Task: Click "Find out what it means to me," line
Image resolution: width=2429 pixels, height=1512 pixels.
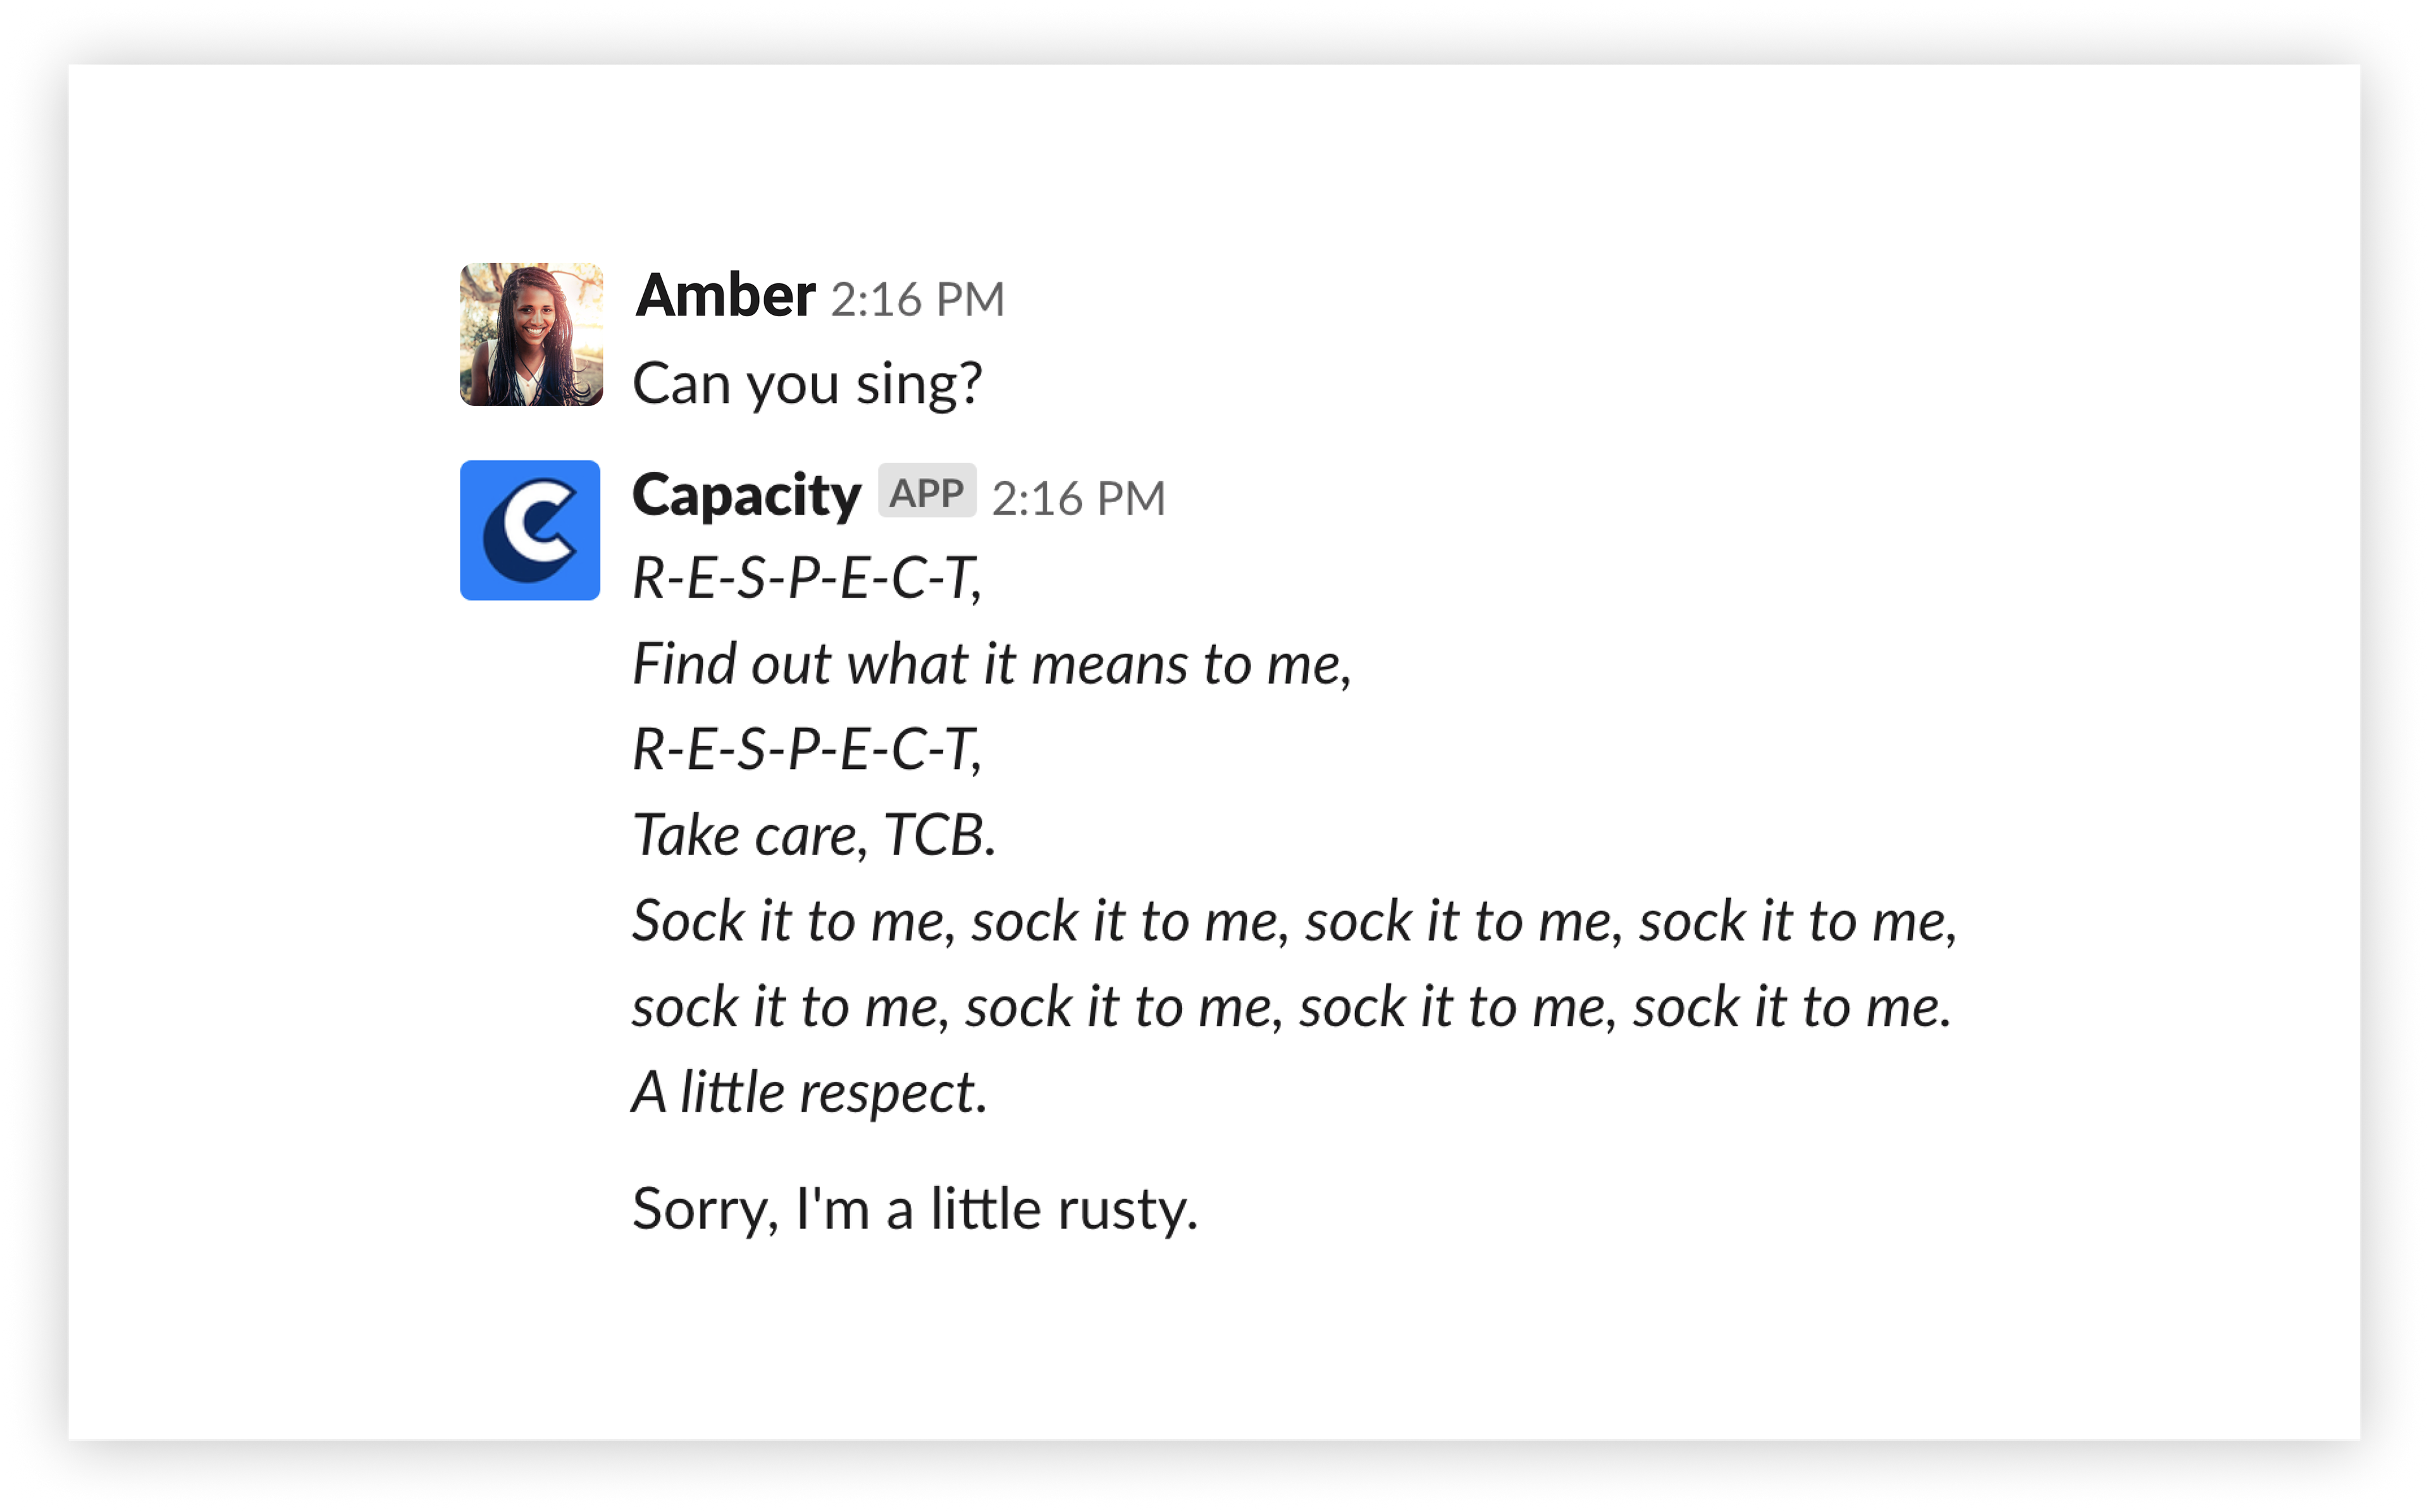Action: pyautogui.click(x=992, y=665)
